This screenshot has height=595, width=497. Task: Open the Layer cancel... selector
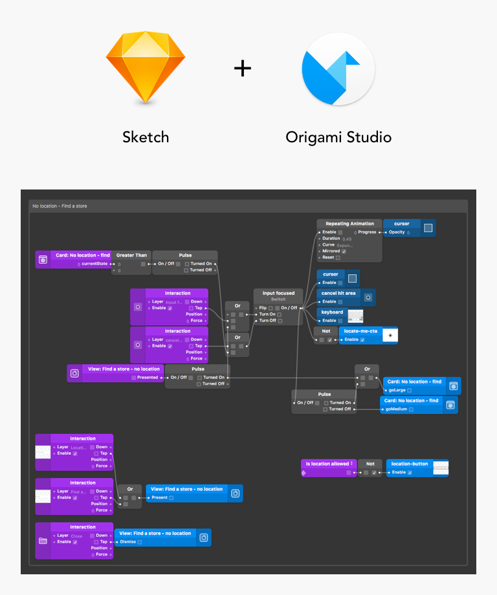click(173, 340)
